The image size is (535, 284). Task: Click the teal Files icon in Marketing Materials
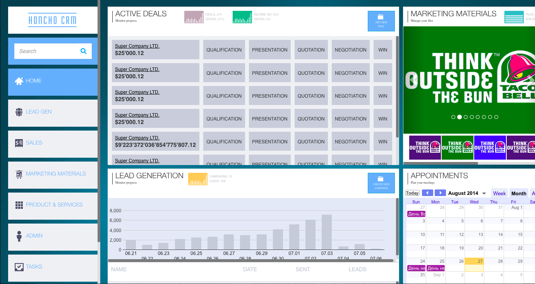(514, 17)
